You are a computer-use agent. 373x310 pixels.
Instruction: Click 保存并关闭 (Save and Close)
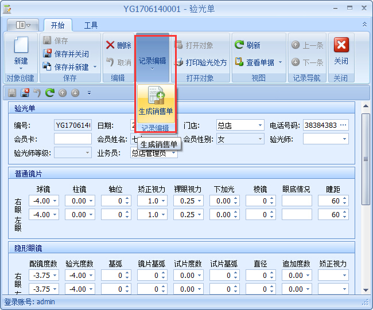point(66,54)
